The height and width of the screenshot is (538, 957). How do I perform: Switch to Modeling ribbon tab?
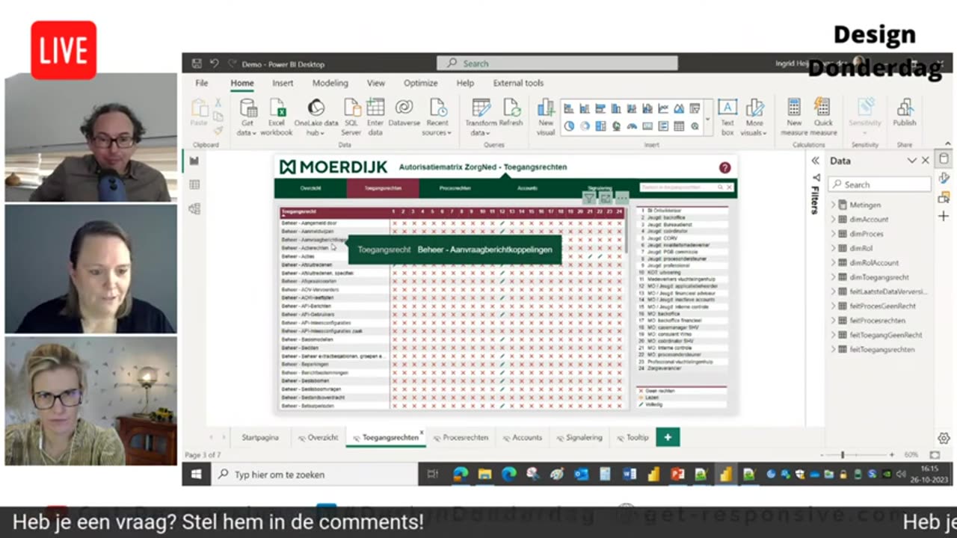[330, 83]
